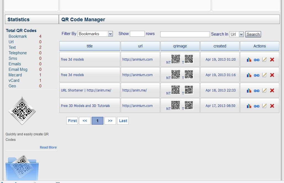View statistics for first free 3d models entry
Image resolution: width=284 pixels, height=183 pixels.
pyautogui.click(x=249, y=60)
